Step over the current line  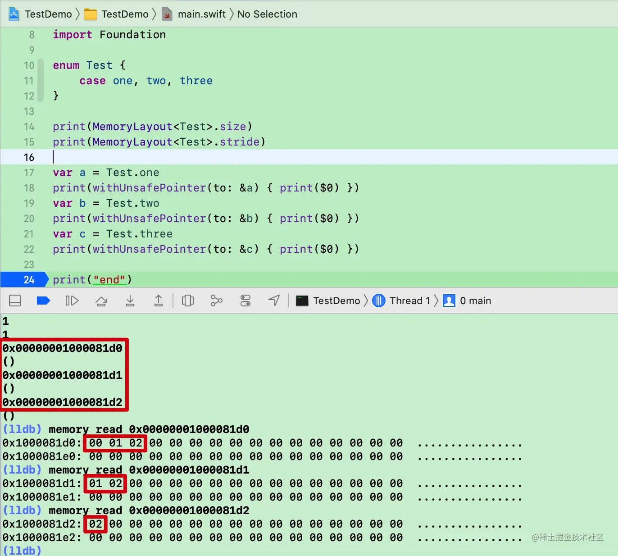point(101,301)
